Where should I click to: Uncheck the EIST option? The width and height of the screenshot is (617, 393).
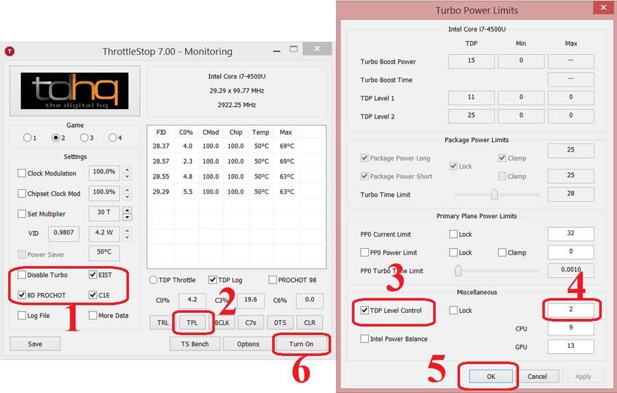(x=93, y=275)
